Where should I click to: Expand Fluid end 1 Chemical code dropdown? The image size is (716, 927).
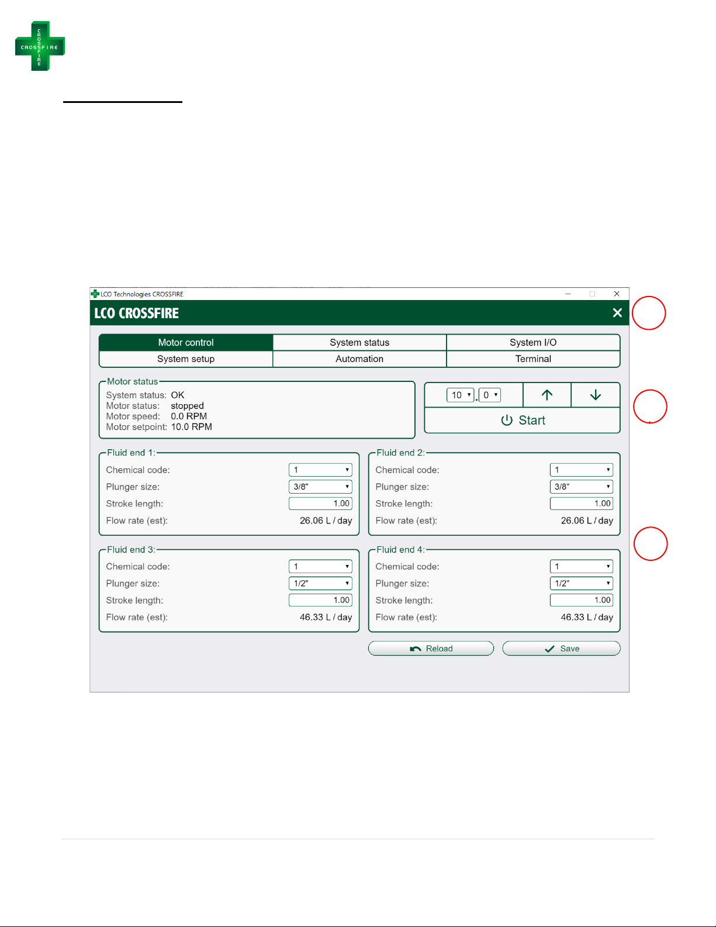point(320,470)
